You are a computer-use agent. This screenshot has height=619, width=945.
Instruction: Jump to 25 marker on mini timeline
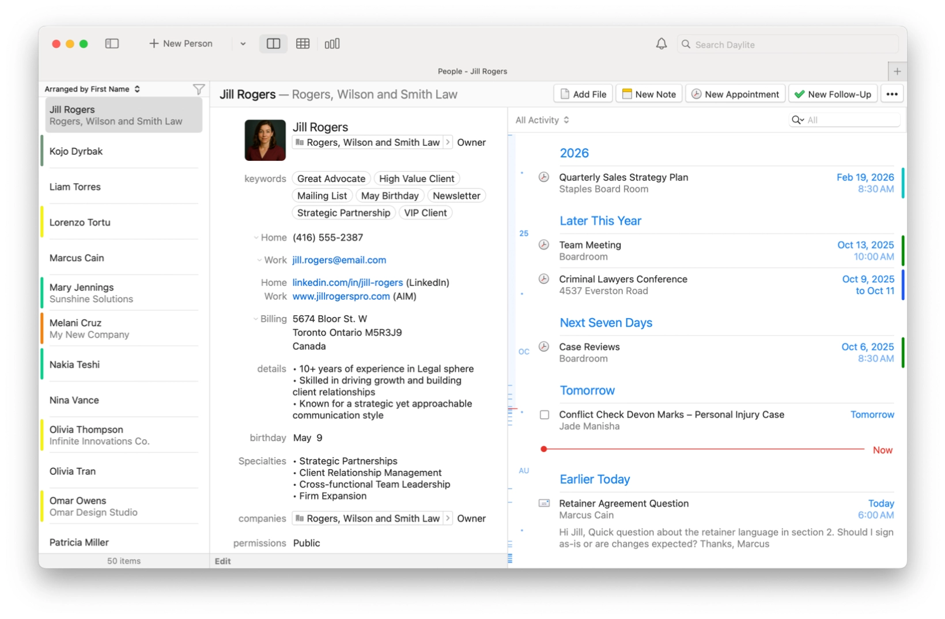523,233
